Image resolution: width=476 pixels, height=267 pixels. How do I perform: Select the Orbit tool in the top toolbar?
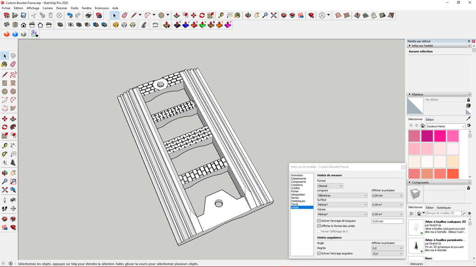click(248, 15)
